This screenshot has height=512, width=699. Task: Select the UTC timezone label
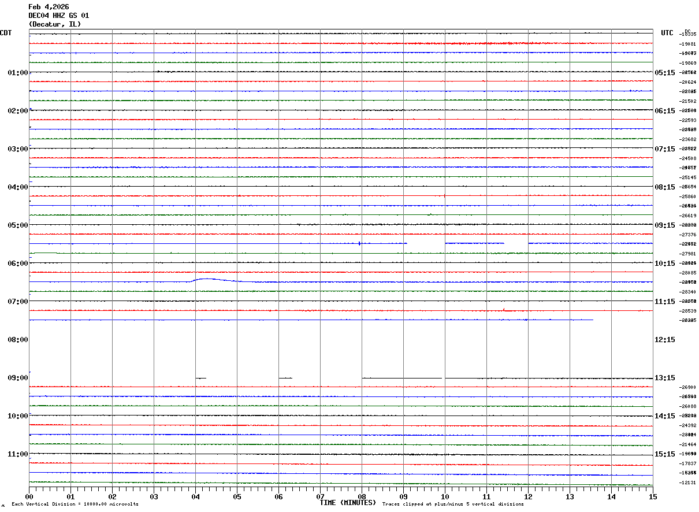point(667,33)
